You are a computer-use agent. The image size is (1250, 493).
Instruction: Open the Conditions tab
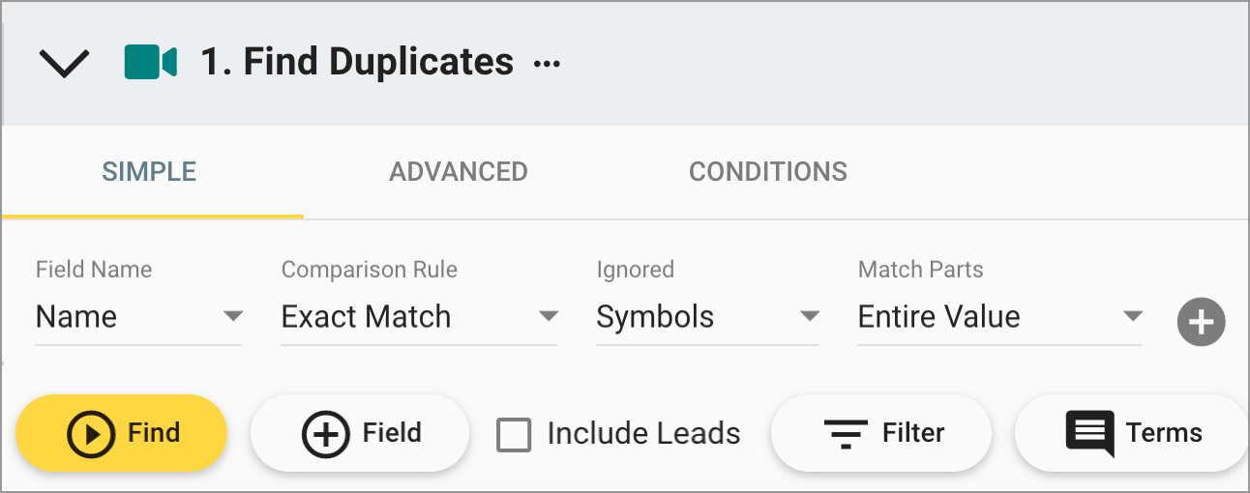768,172
